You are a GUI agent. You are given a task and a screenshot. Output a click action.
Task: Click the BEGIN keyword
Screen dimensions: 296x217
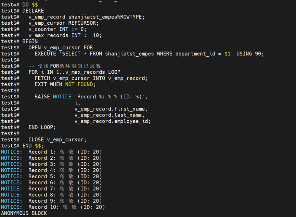point(30,41)
